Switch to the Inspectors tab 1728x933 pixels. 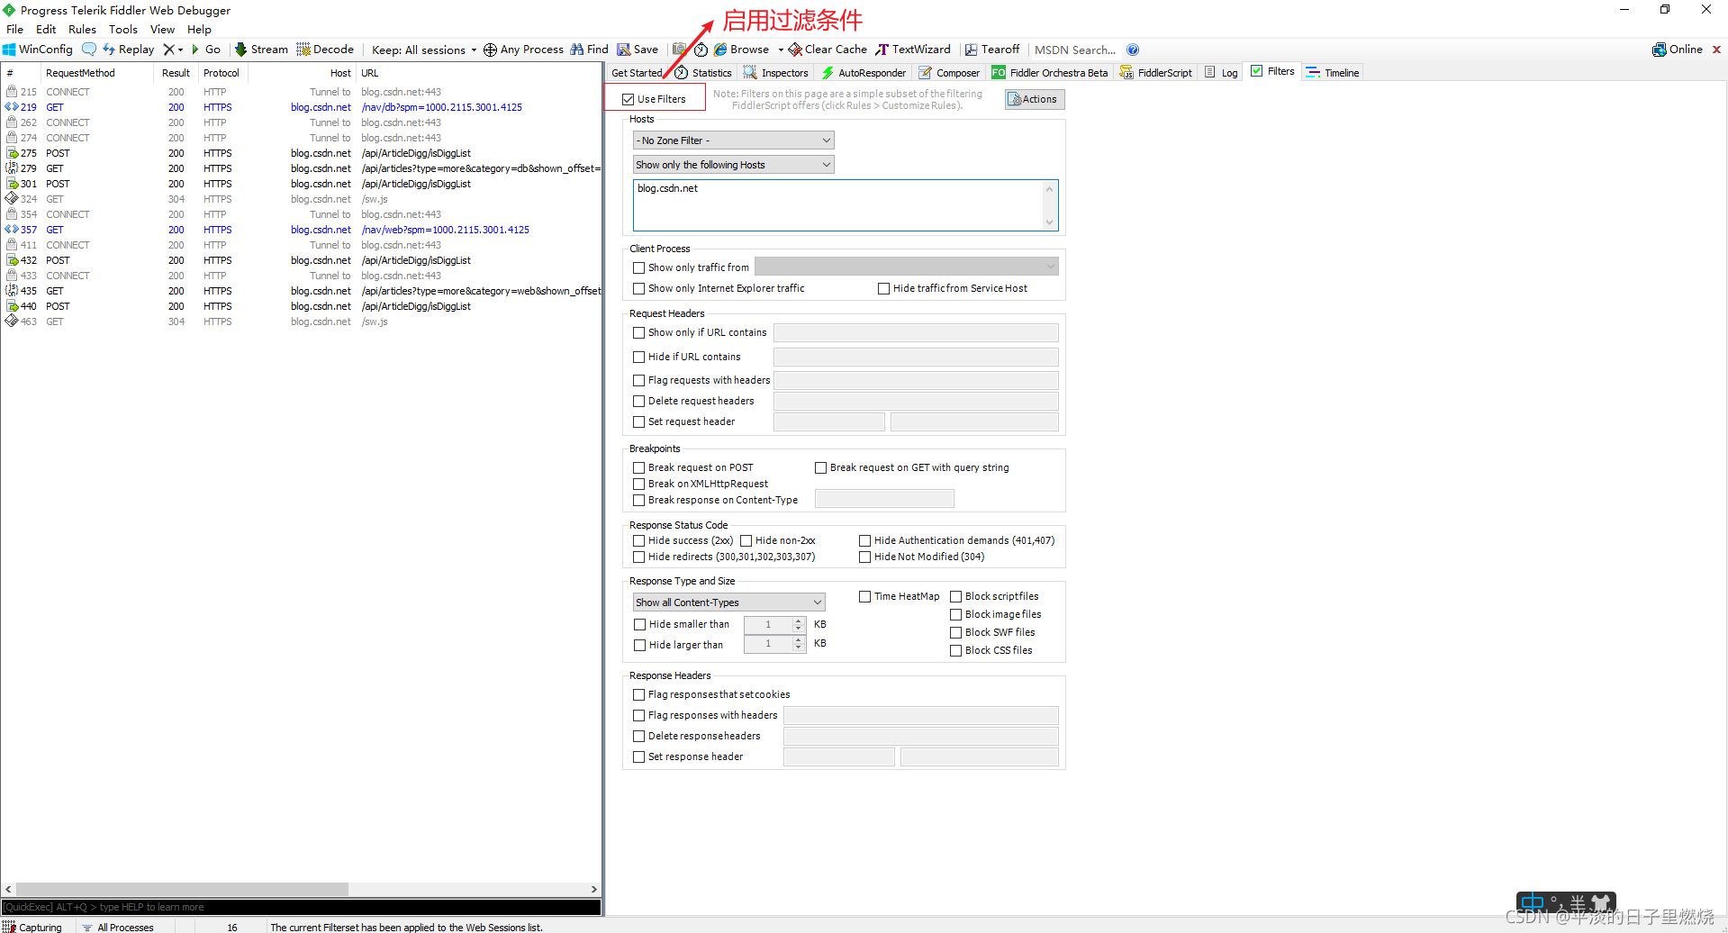point(775,73)
